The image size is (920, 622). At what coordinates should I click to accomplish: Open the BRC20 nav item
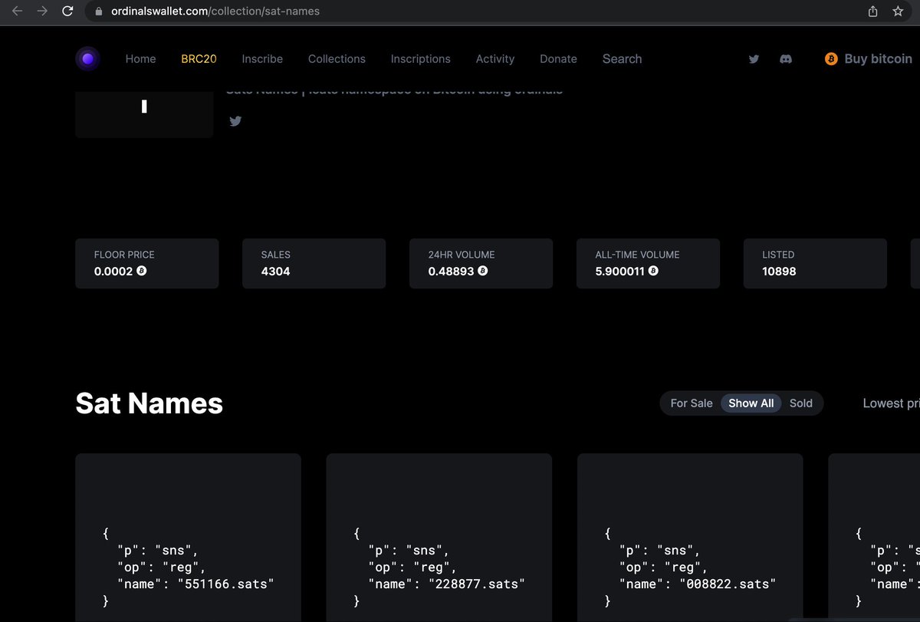pos(199,59)
